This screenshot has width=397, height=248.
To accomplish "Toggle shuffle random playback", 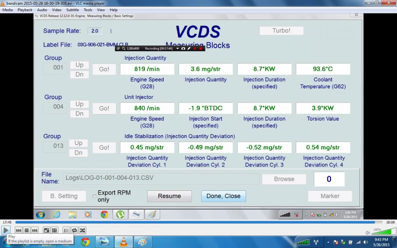I will click(x=82, y=230).
